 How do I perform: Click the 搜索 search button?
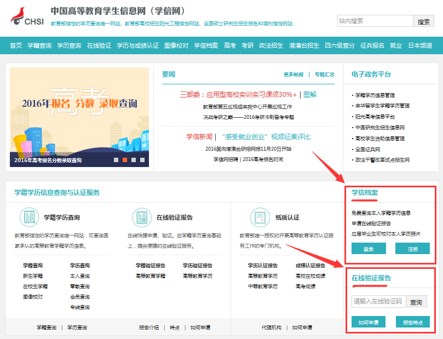point(423,21)
